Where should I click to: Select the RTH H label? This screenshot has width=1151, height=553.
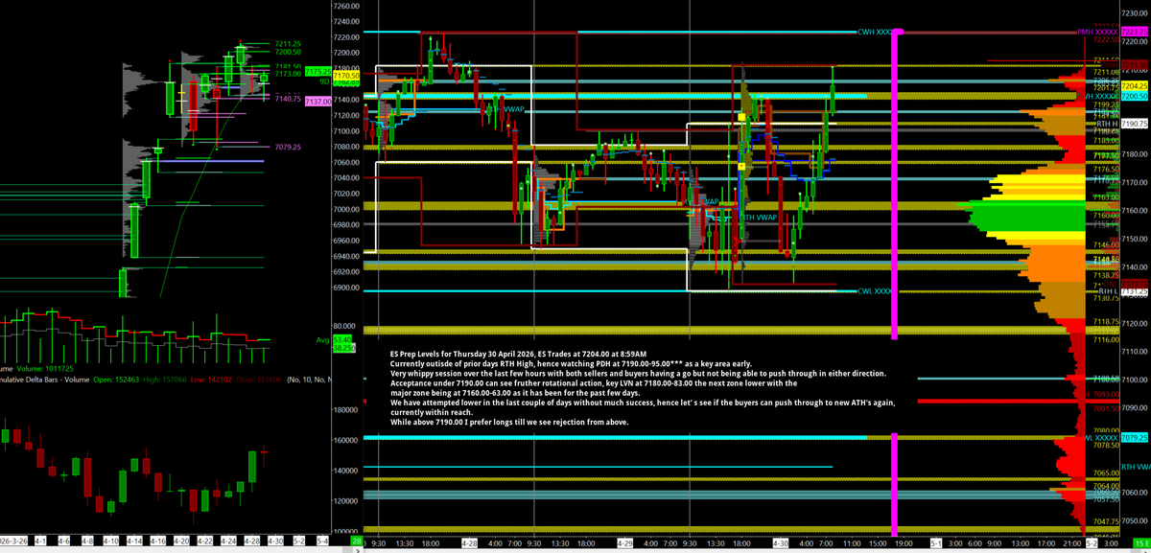[x=1107, y=123]
